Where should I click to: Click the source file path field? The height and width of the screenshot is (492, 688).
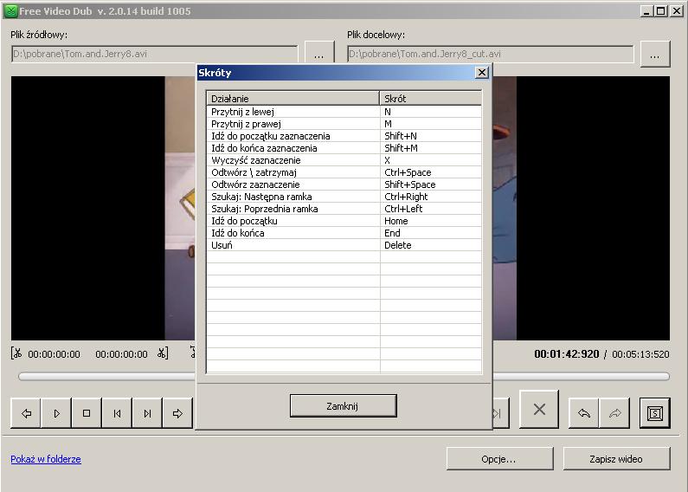coord(154,54)
